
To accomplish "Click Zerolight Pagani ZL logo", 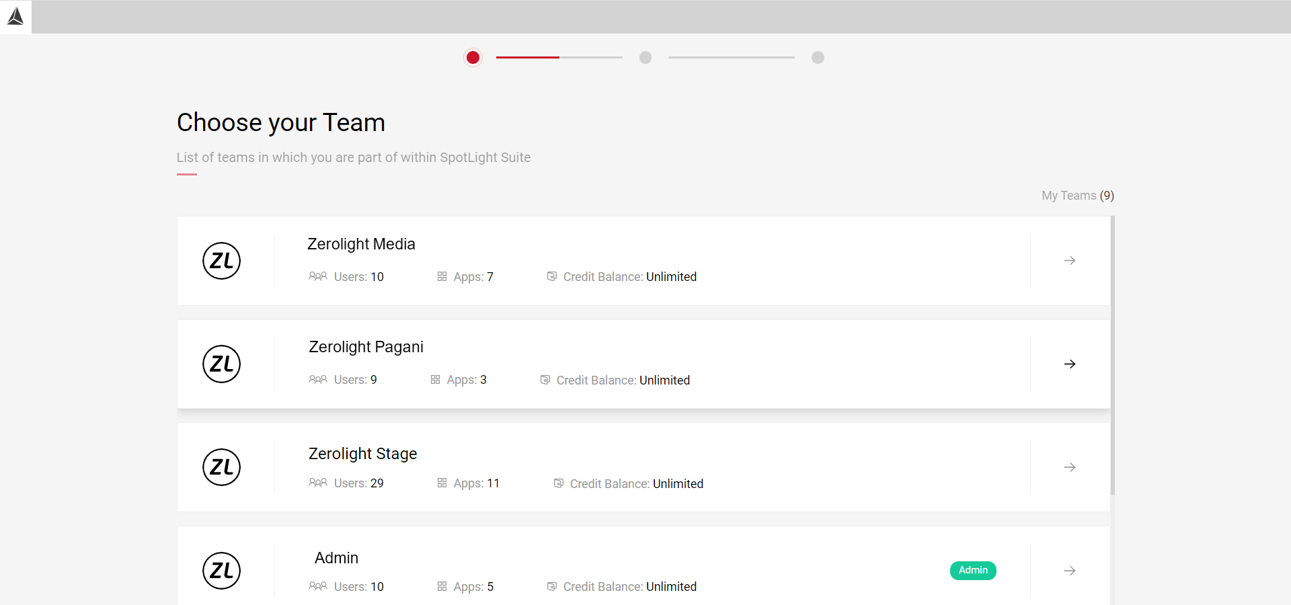I will pos(221,364).
